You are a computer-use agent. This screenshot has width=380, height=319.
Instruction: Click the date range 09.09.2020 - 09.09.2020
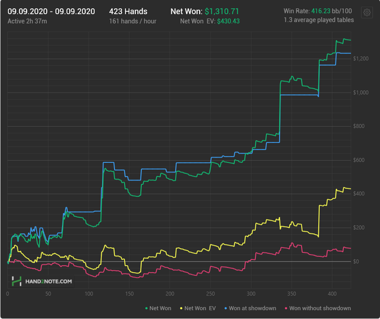[x=51, y=11]
